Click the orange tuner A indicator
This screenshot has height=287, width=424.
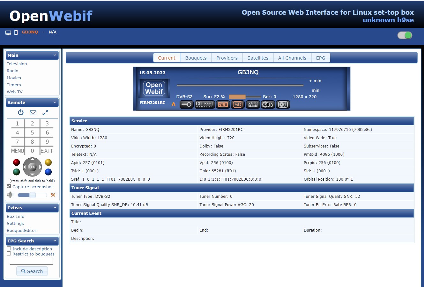[x=174, y=104]
